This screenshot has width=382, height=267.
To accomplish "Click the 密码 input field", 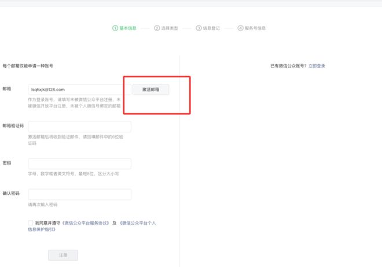I will pos(79,164).
